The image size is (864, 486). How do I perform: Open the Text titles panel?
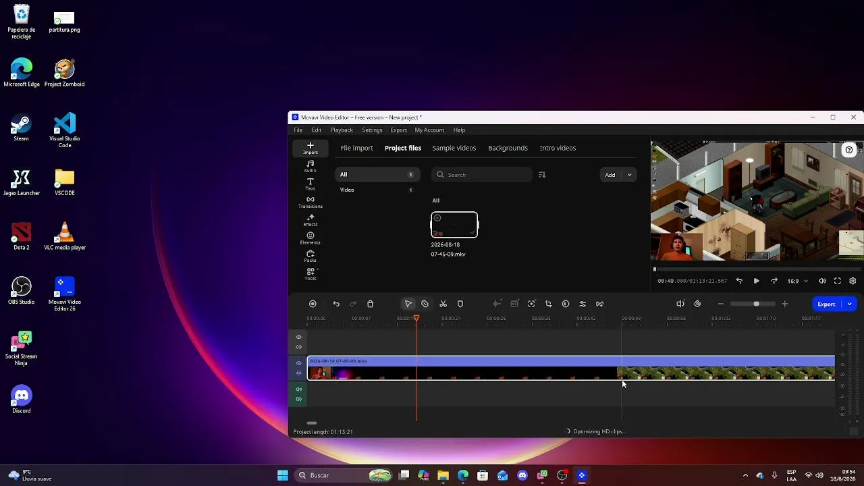[310, 184]
